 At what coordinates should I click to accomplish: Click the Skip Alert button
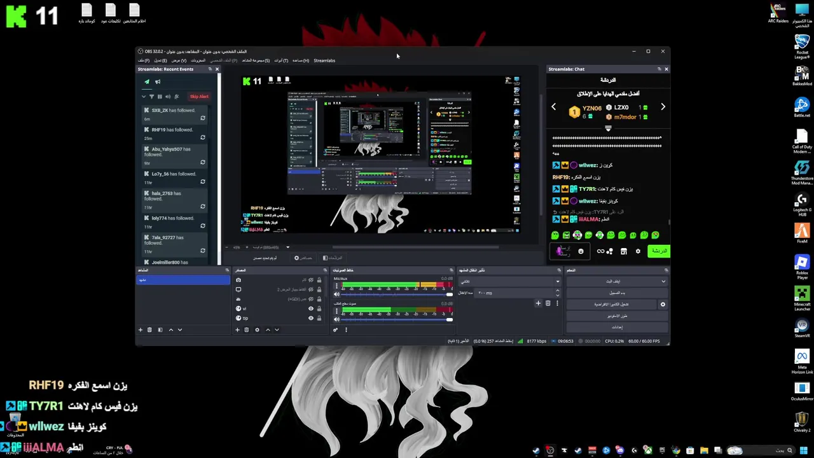click(199, 97)
